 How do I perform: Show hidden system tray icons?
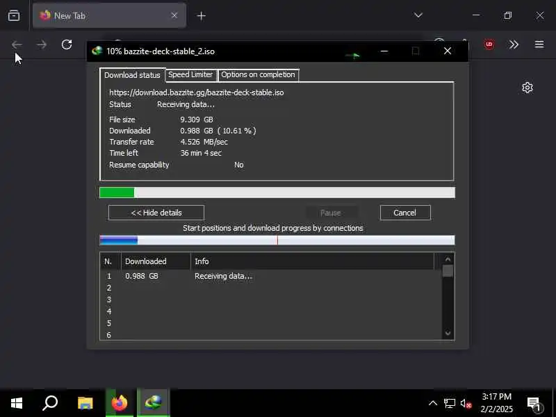pyautogui.click(x=433, y=403)
